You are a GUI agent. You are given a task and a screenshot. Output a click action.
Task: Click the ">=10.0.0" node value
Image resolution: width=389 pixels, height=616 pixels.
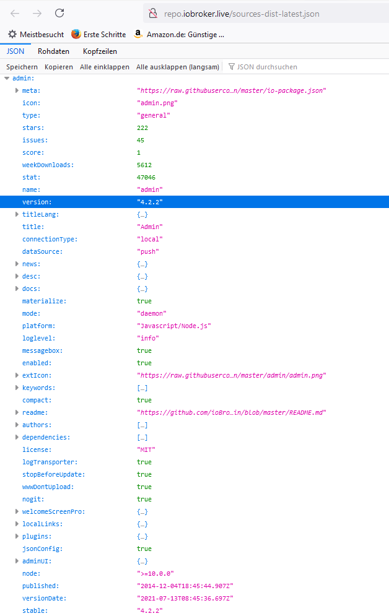pos(155,573)
